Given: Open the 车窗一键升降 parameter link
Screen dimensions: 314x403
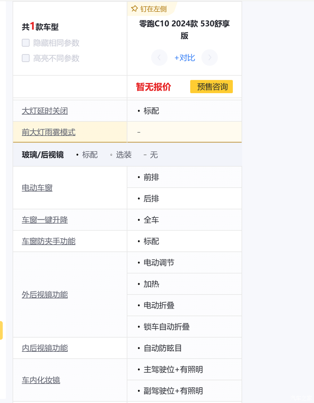Looking at the screenshot, I should pos(45,220).
